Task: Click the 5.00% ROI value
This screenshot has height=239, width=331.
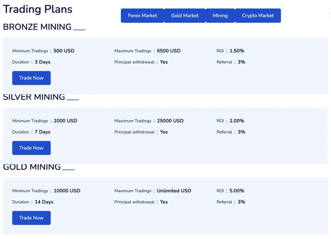Action: 237,191
